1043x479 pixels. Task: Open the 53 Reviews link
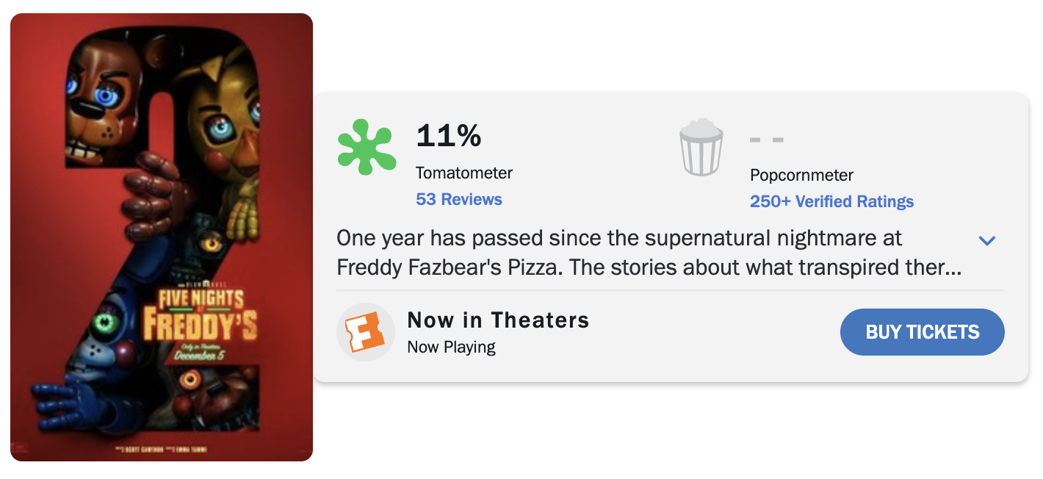click(459, 199)
